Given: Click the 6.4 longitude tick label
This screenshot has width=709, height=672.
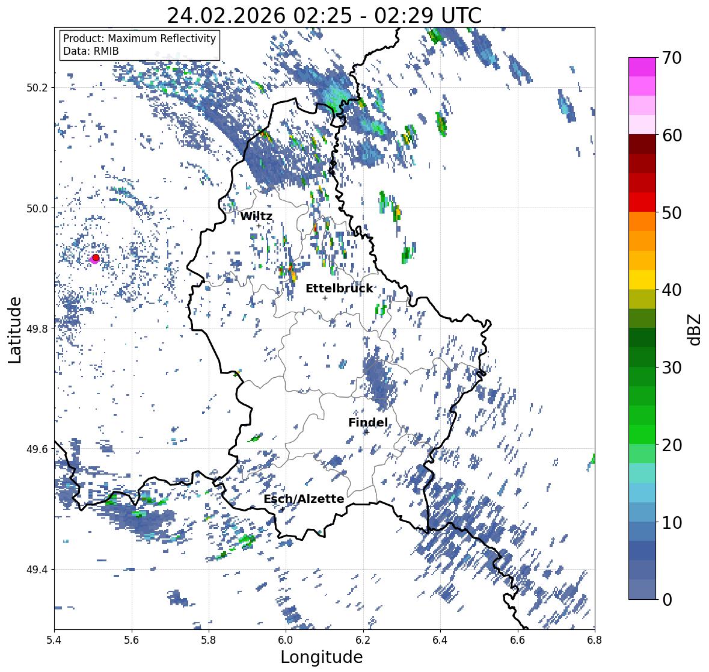Looking at the screenshot, I should tap(440, 640).
